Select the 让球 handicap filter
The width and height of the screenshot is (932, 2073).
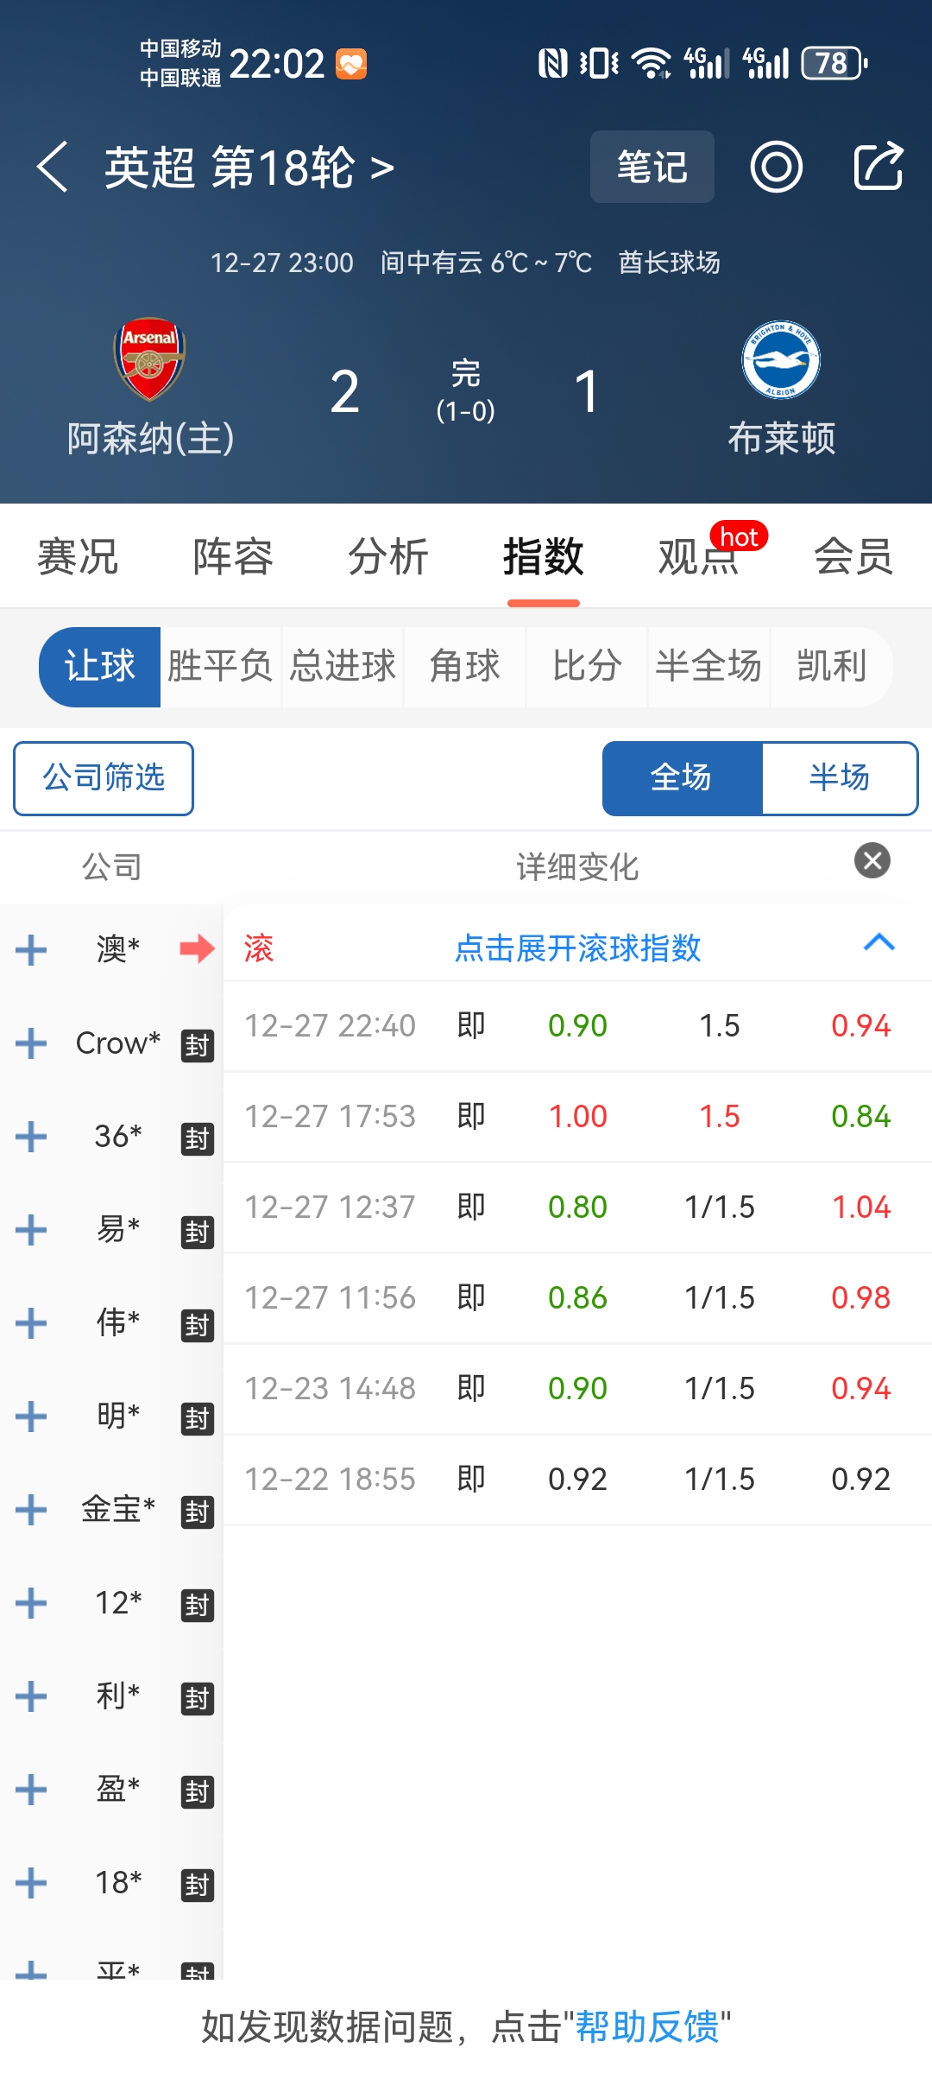click(x=100, y=667)
